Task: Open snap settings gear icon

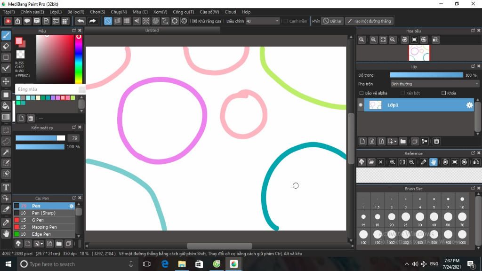Action: coord(184,21)
